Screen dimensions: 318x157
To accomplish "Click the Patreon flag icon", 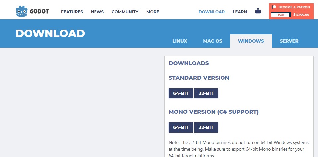I will (274, 7).
